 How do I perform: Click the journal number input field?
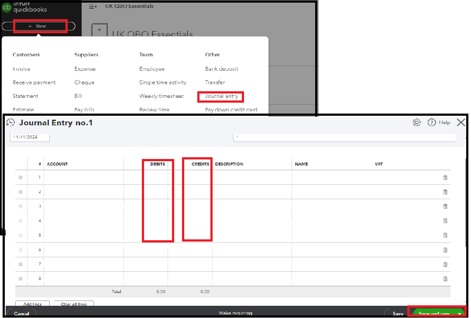(345, 137)
